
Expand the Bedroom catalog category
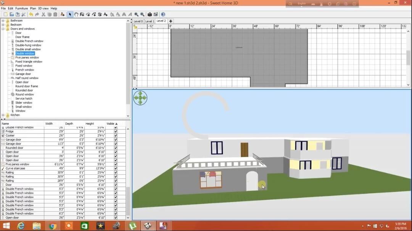[x=3, y=25]
